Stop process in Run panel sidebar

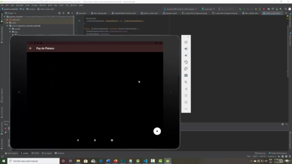[x=5, y=128]
